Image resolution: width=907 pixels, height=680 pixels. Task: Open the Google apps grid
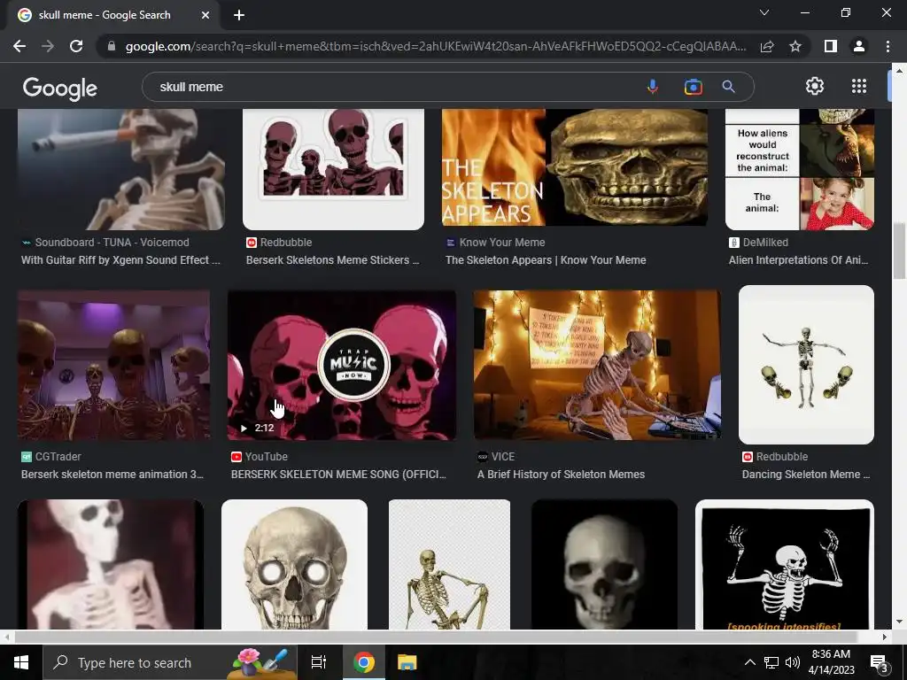point(859,86)
